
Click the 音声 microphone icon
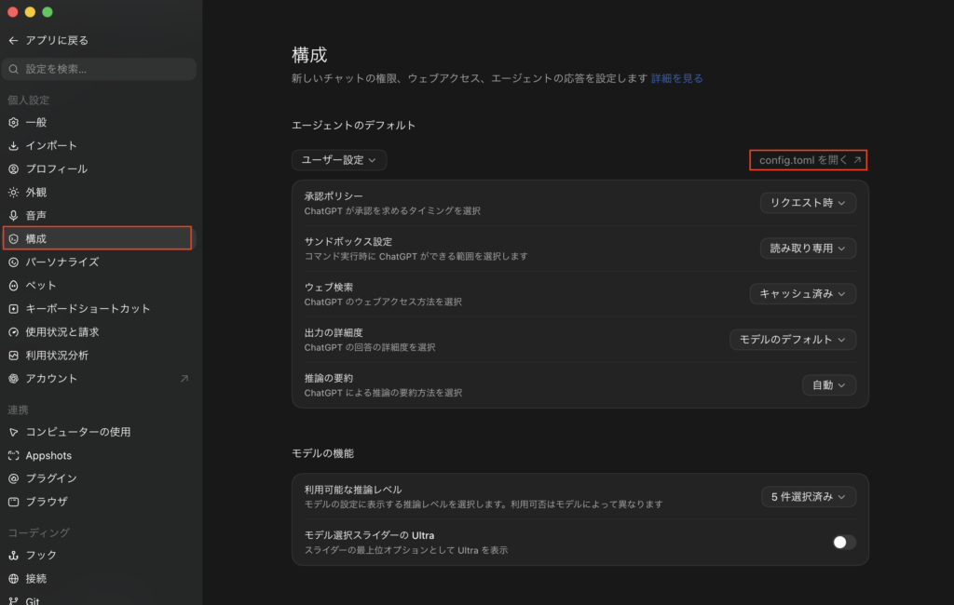tap(13, 215)
